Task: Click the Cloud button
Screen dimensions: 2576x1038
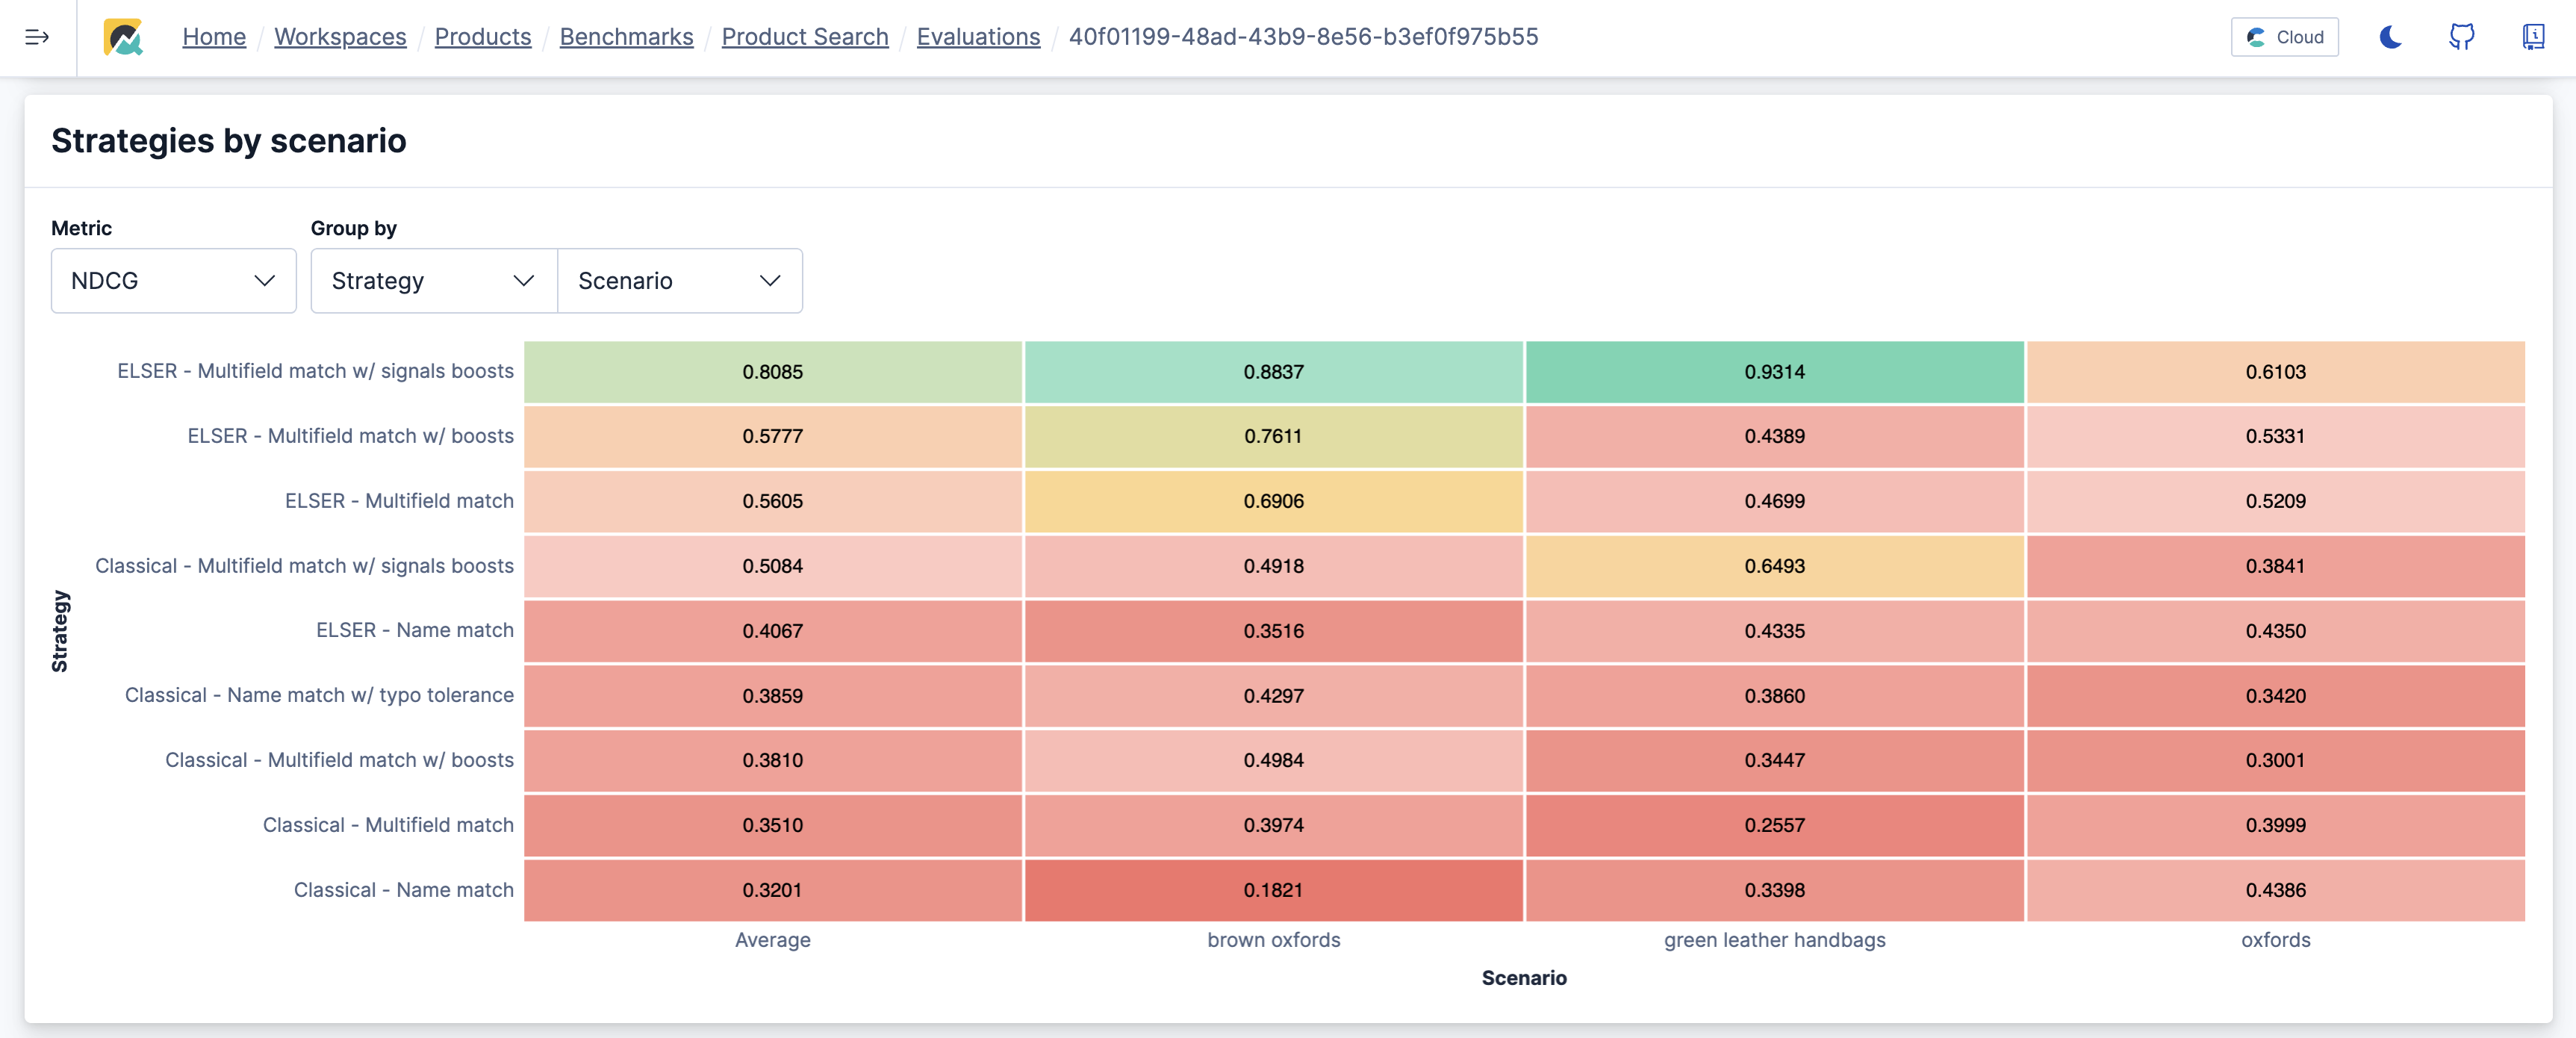Action: (x=2284, y=37)
